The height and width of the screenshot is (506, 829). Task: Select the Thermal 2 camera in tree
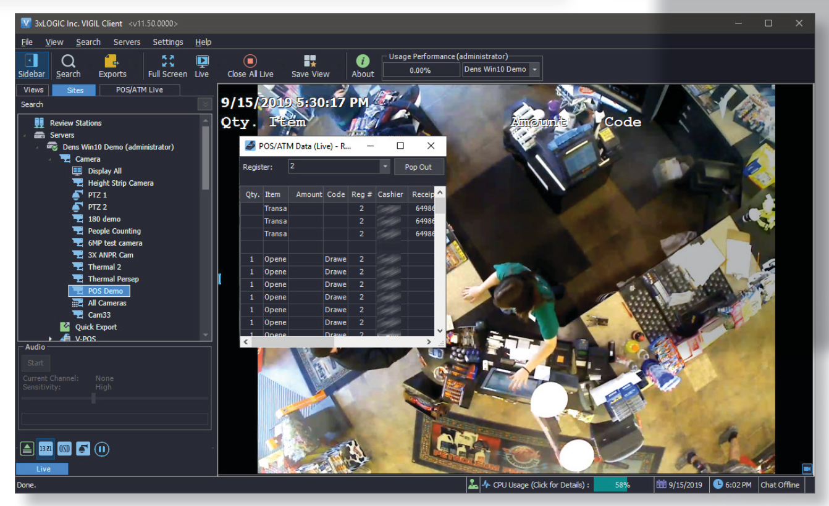104,267
